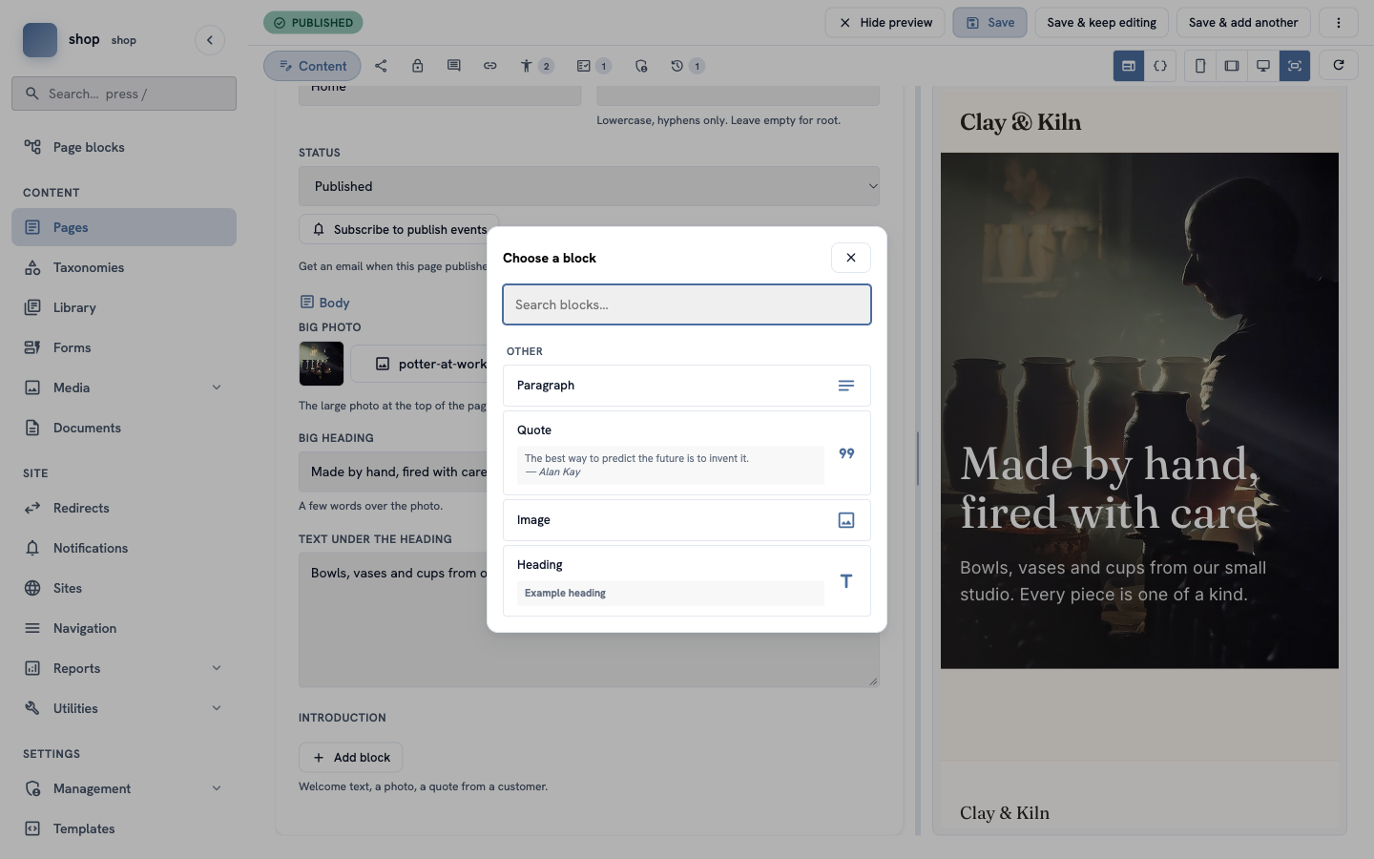The height and width of the screenshot is (859, 1374).
Task: Open Navigation in sidebar
Action: tap(124, 628)
